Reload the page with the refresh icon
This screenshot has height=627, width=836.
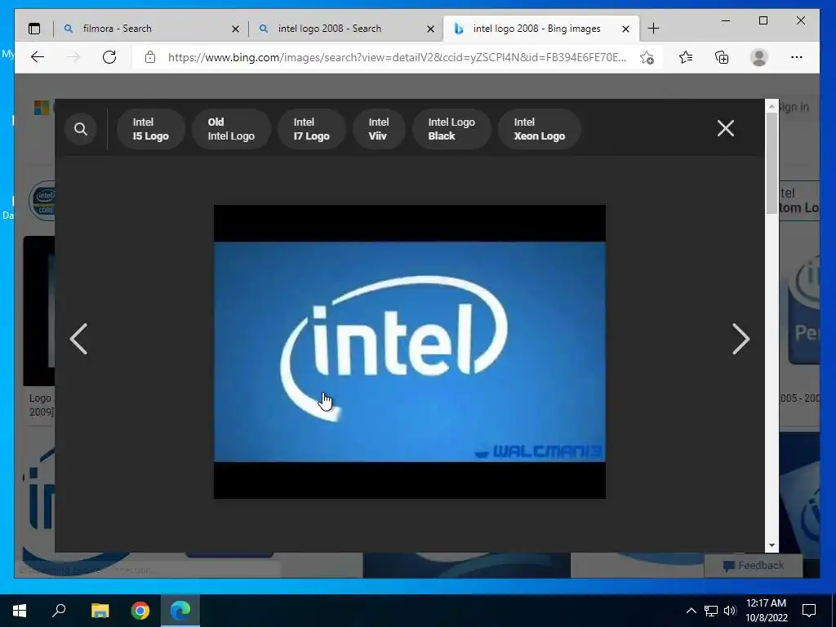(109, 57)
